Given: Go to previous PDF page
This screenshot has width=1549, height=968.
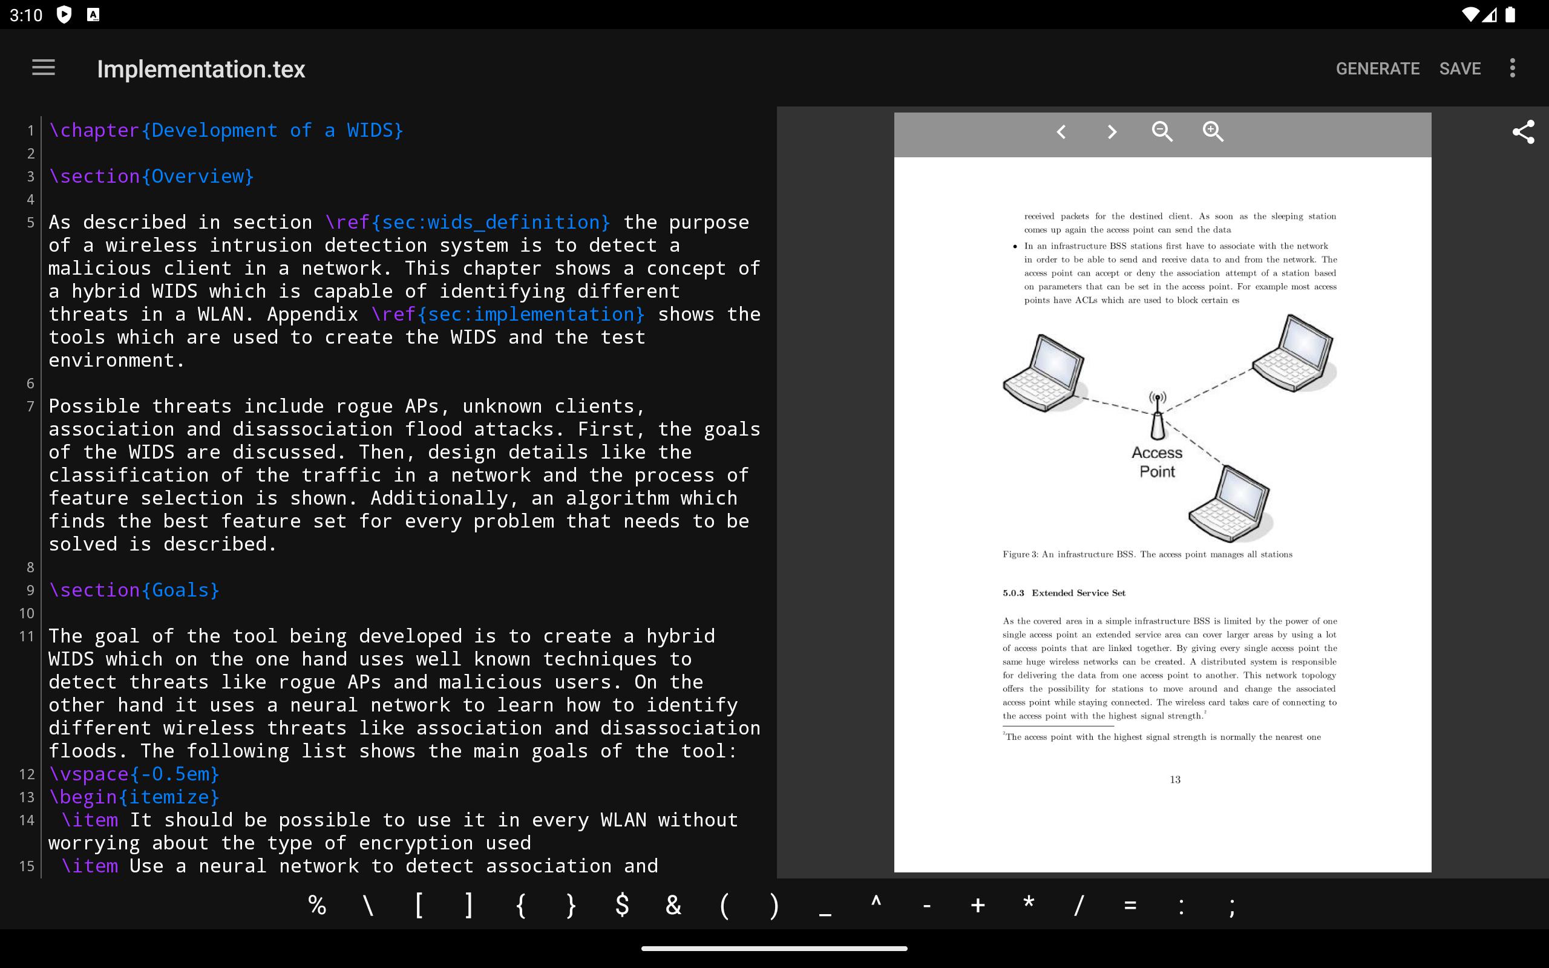Looking at the screenshot, I should [1061, 132].
